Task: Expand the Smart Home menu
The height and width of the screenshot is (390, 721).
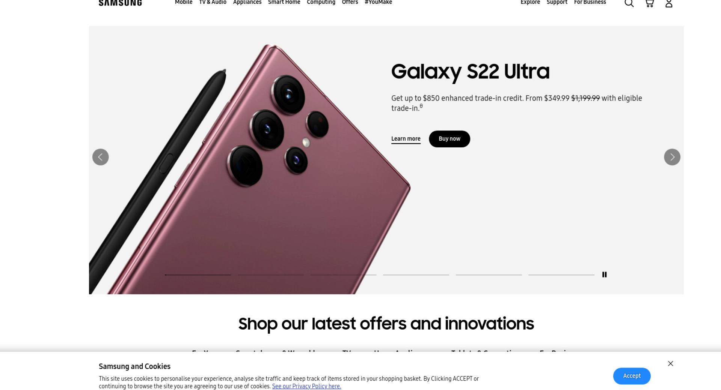Action: 284,2
